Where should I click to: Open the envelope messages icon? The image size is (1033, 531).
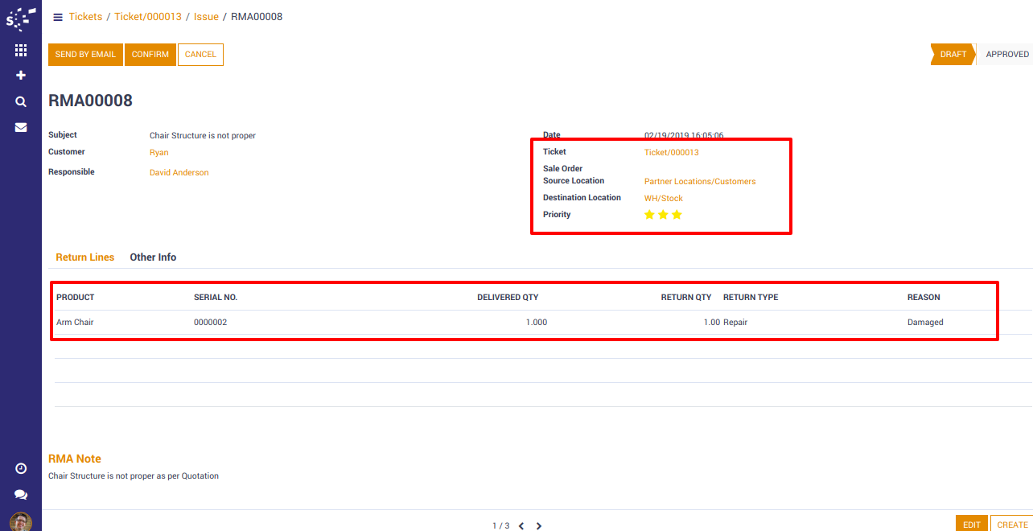click(21, 127)
